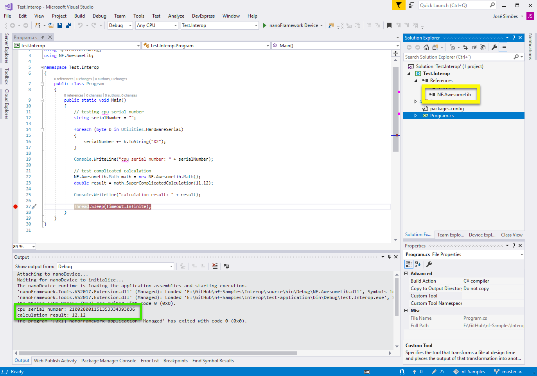Collapse the foreach block outlining
The image size is (537, 376).
(x=42, y=130)
